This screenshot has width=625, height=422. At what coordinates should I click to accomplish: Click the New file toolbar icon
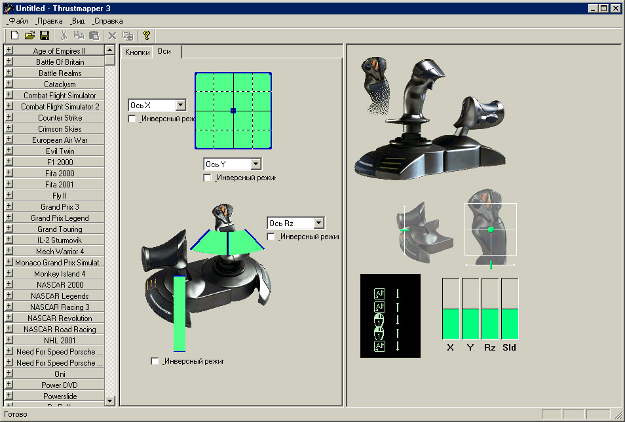14,35
